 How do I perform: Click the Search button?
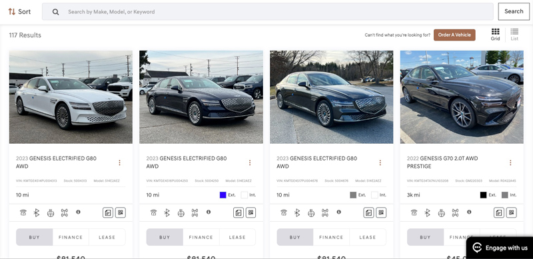tap(514, 11)
